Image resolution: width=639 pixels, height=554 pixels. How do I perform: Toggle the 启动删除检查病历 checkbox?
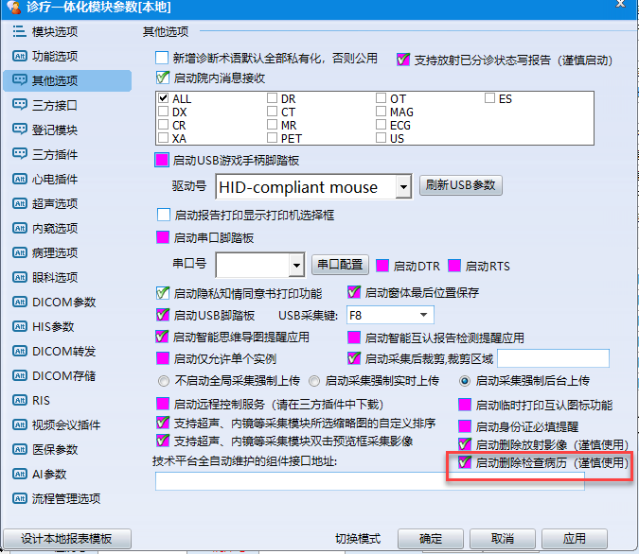[x=465, y=463]
